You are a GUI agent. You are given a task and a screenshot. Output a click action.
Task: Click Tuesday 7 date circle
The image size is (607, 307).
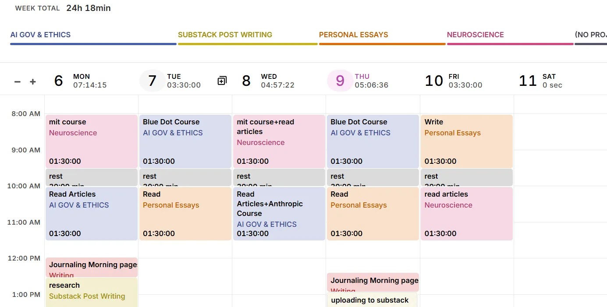point(152,81)
